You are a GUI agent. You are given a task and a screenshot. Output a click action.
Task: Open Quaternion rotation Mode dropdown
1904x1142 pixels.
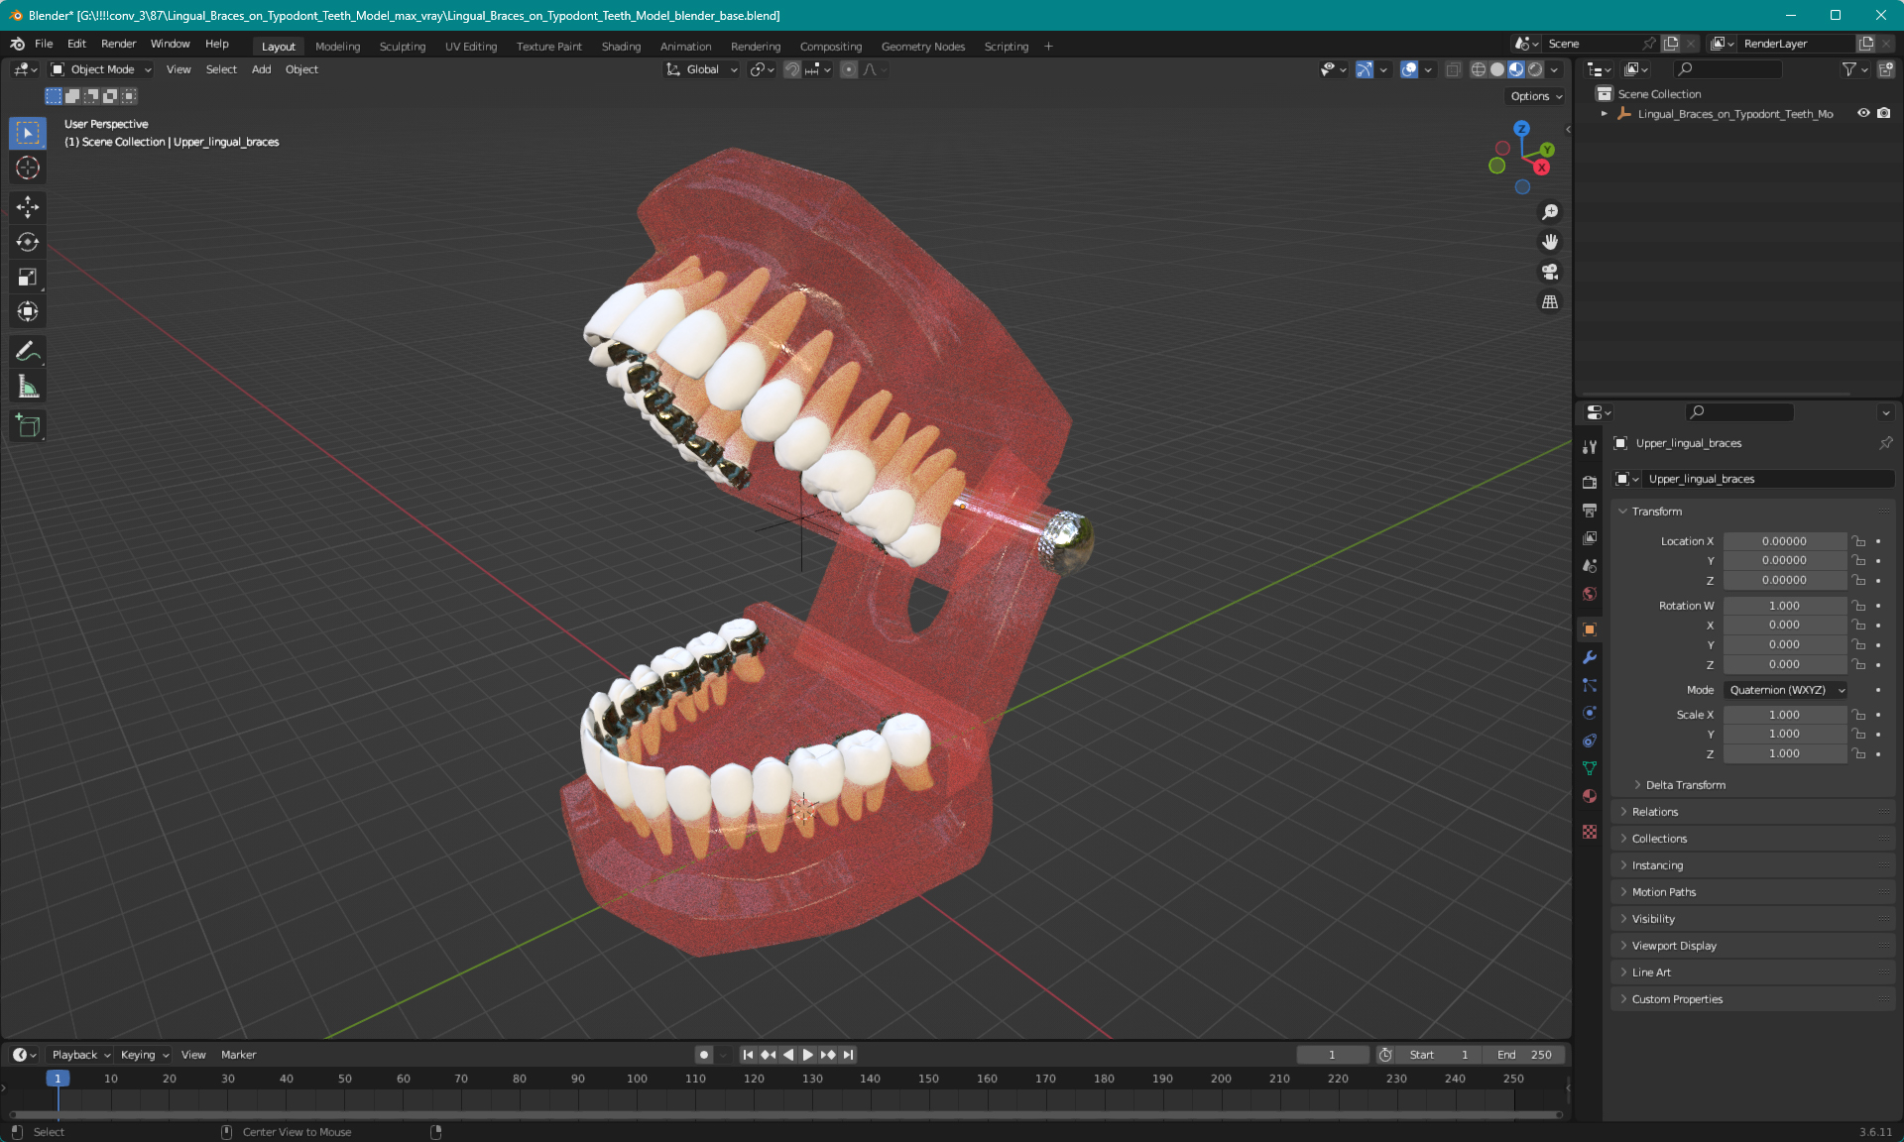1786,690
